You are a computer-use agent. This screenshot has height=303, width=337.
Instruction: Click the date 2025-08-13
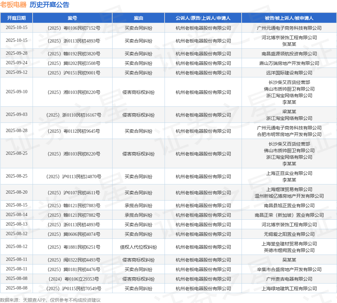click(16, 224)
